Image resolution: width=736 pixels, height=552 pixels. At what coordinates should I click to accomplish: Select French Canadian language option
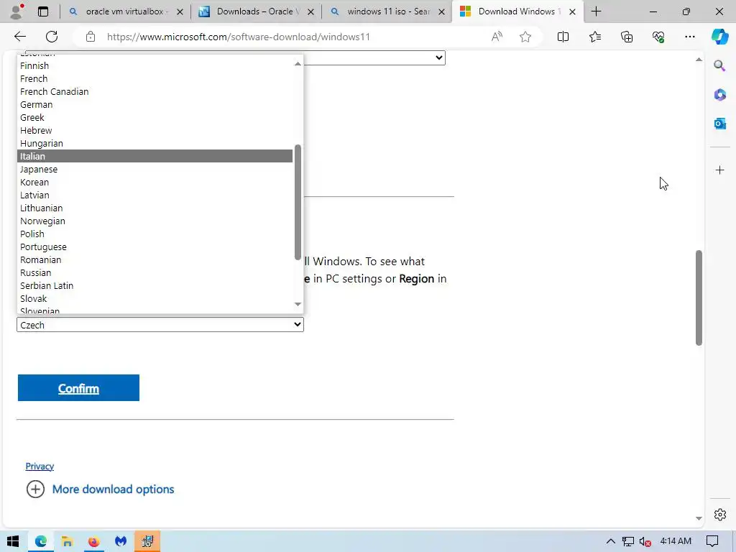155,91
